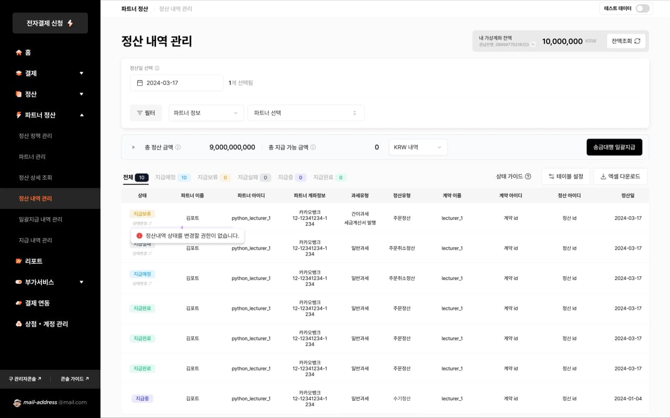
Task: Click the Home icon in the sidebar
Action: tap(19, 52)
